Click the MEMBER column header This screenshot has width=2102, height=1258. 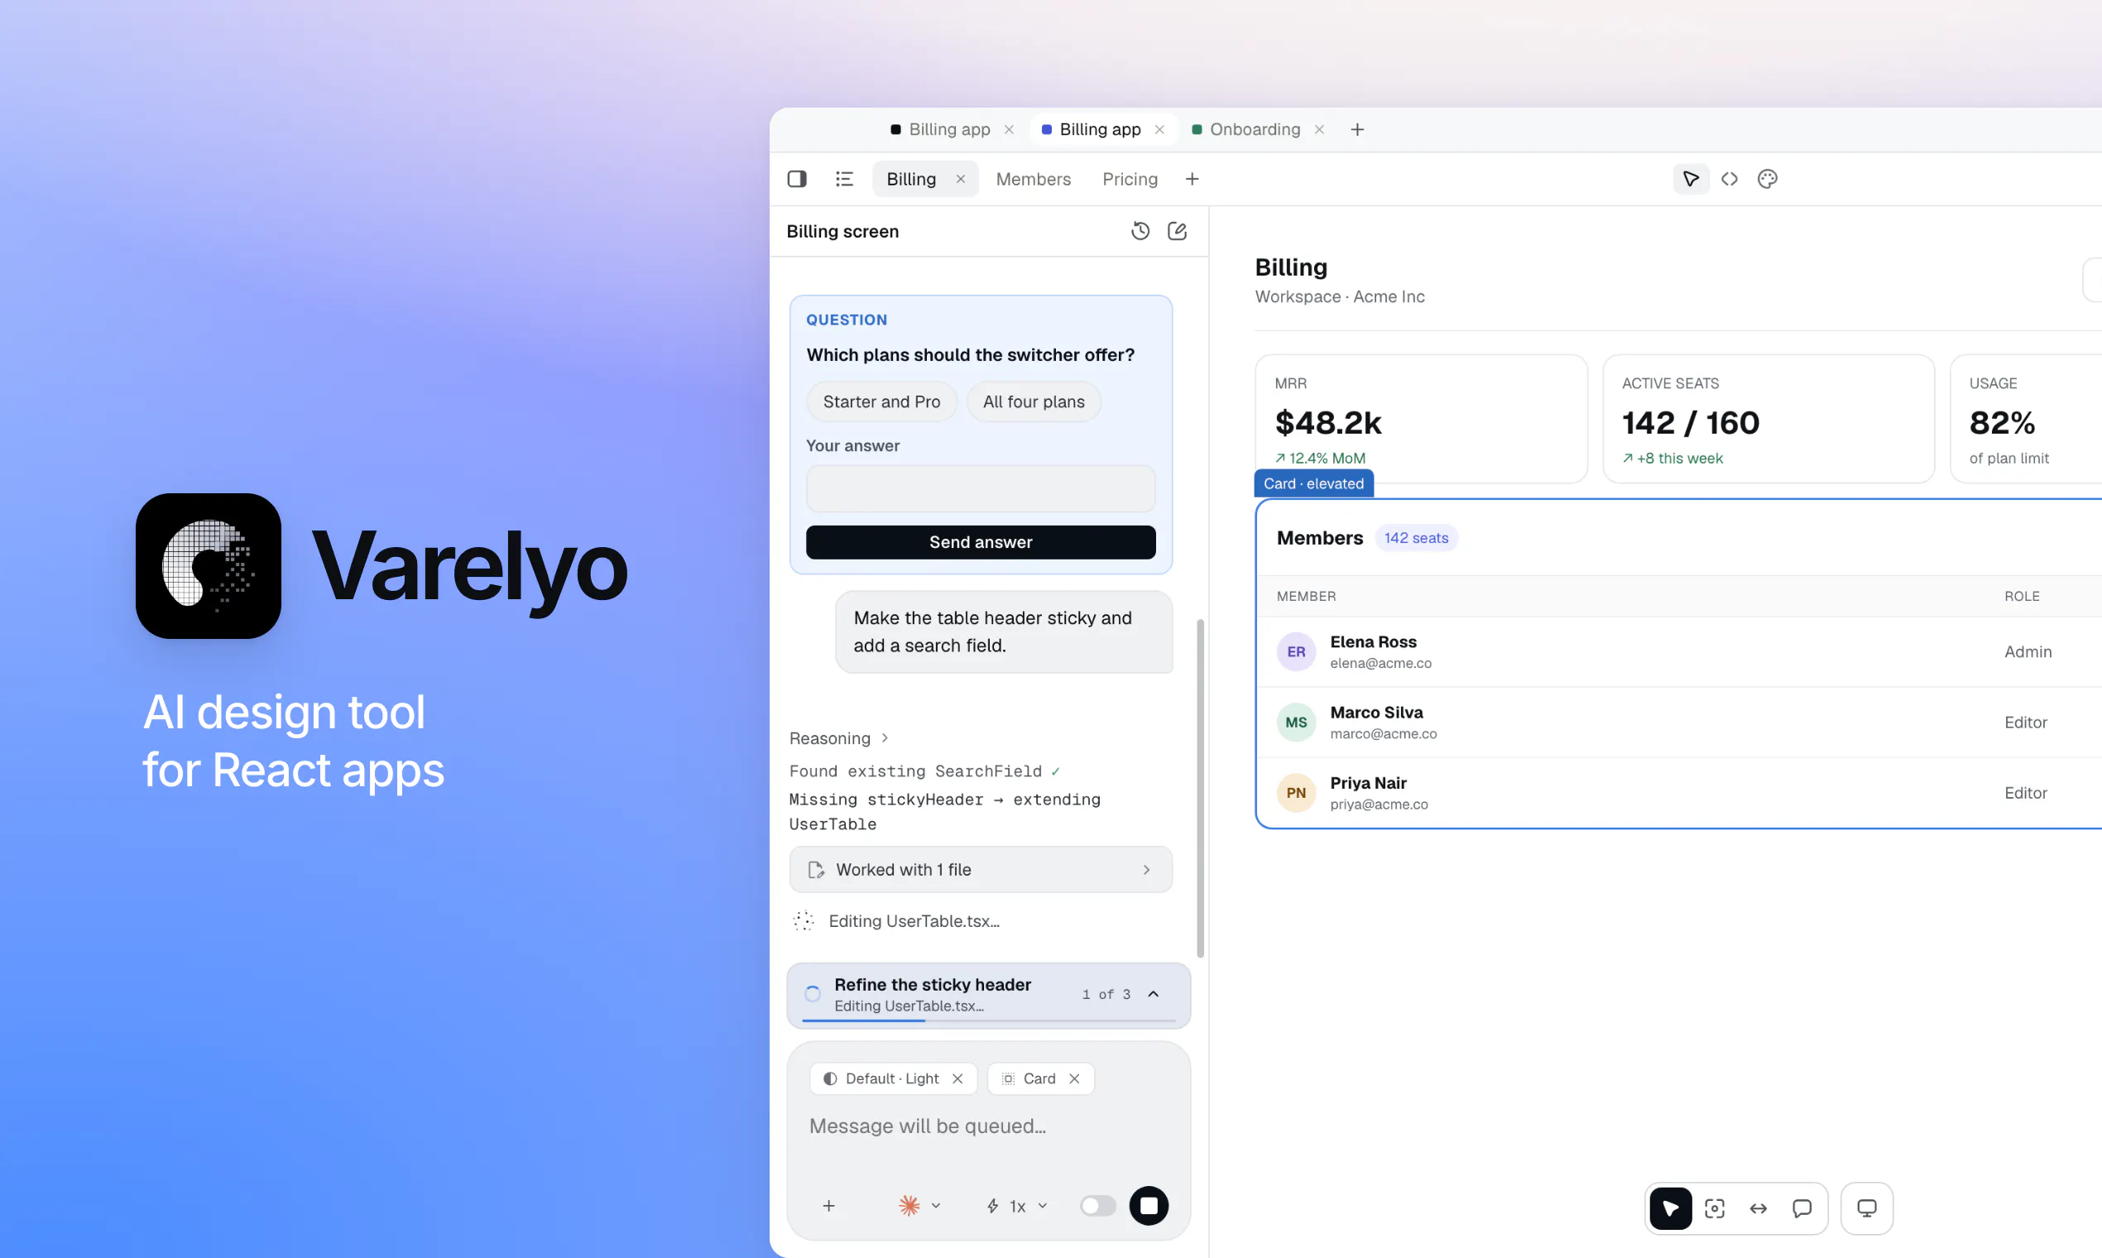pyautogui.click(x=1306, y=597)
